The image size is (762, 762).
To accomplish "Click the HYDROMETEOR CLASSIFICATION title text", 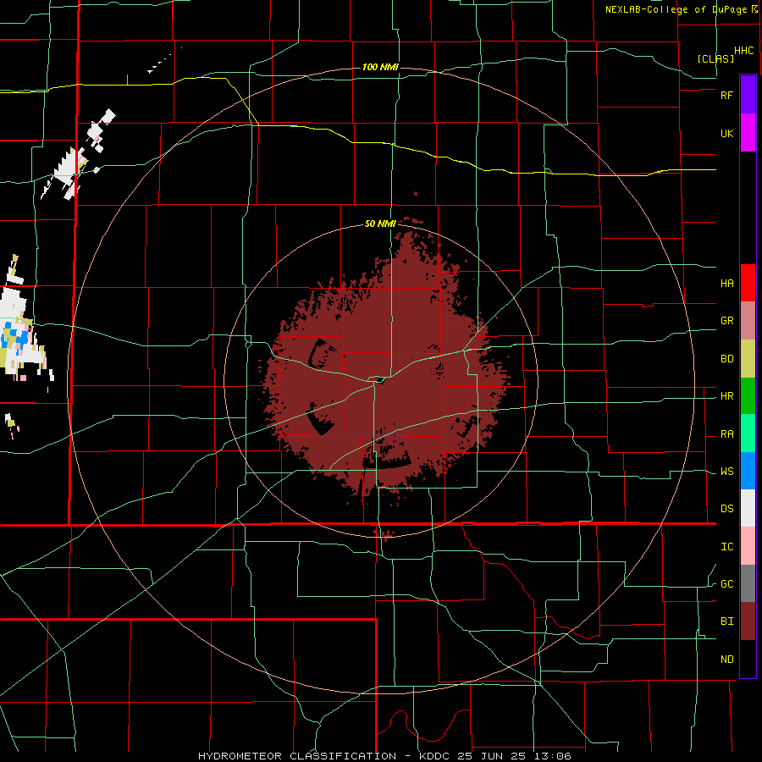I will (x=297, y=756).
